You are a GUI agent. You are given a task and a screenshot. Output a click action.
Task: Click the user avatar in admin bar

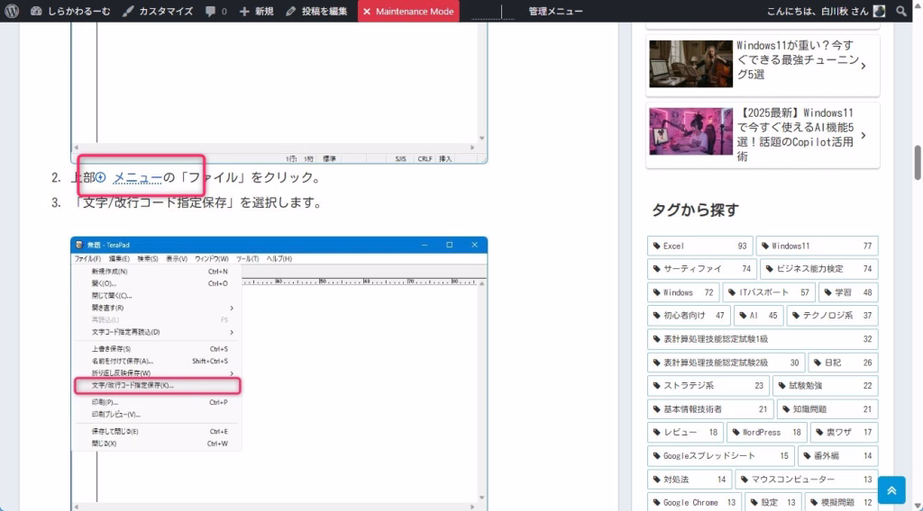[880, 11]
